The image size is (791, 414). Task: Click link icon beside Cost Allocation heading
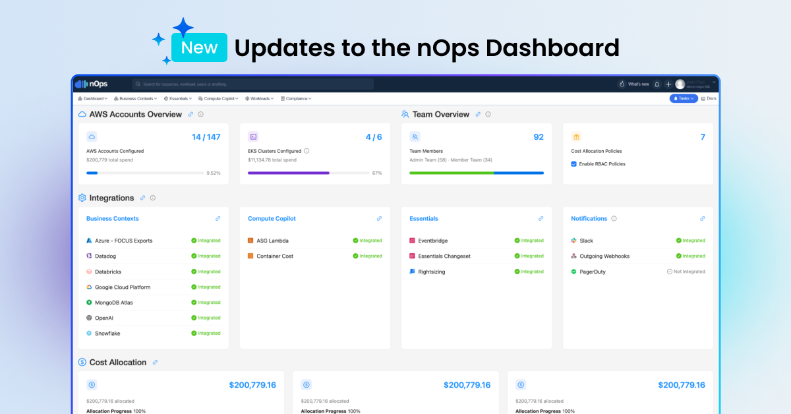click(155, 362)
